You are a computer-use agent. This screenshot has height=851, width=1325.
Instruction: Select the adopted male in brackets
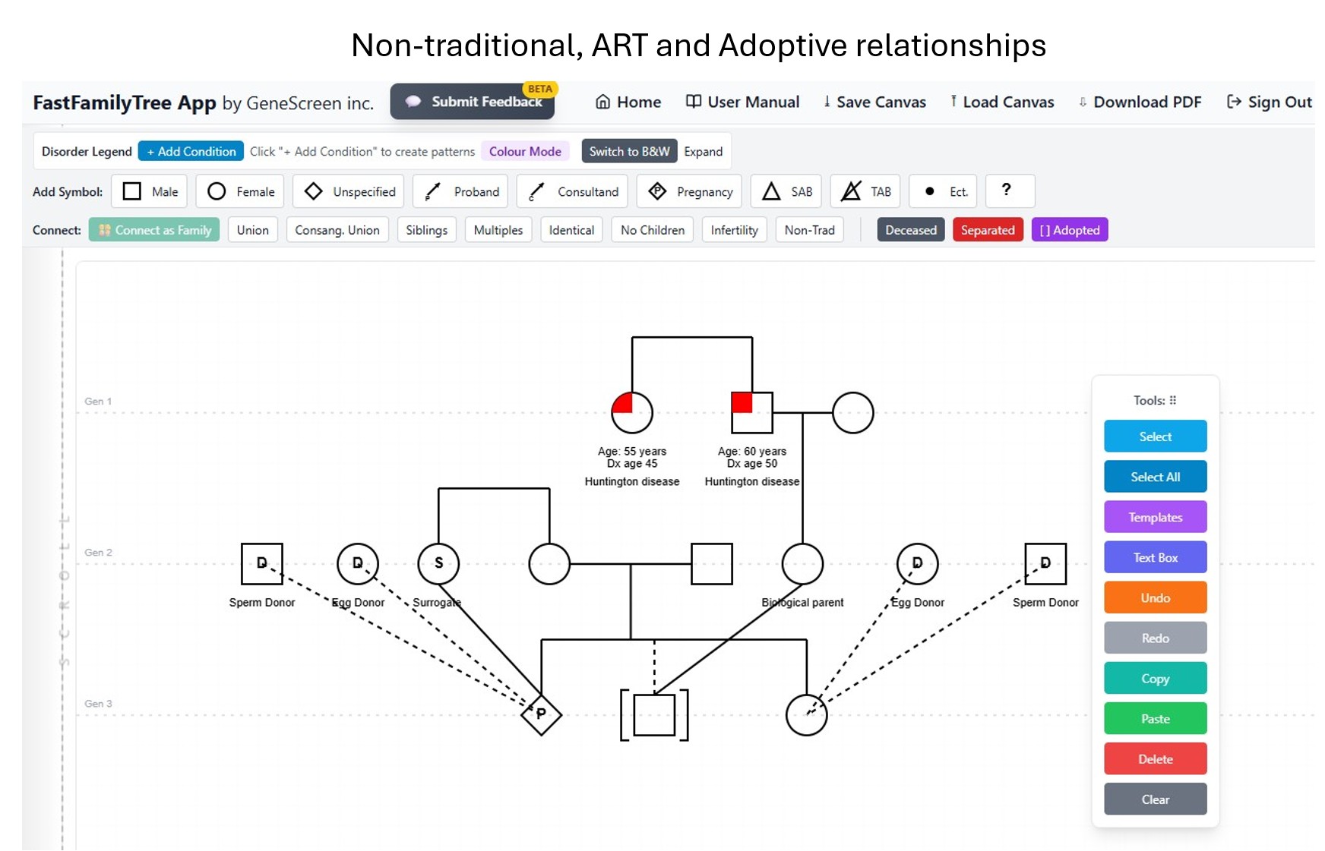(x=654, y=714)
